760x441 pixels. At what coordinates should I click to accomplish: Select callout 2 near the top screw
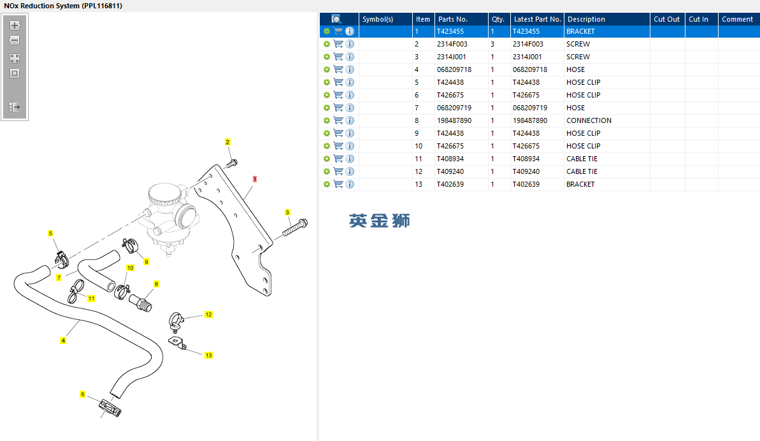coord(227,142)
